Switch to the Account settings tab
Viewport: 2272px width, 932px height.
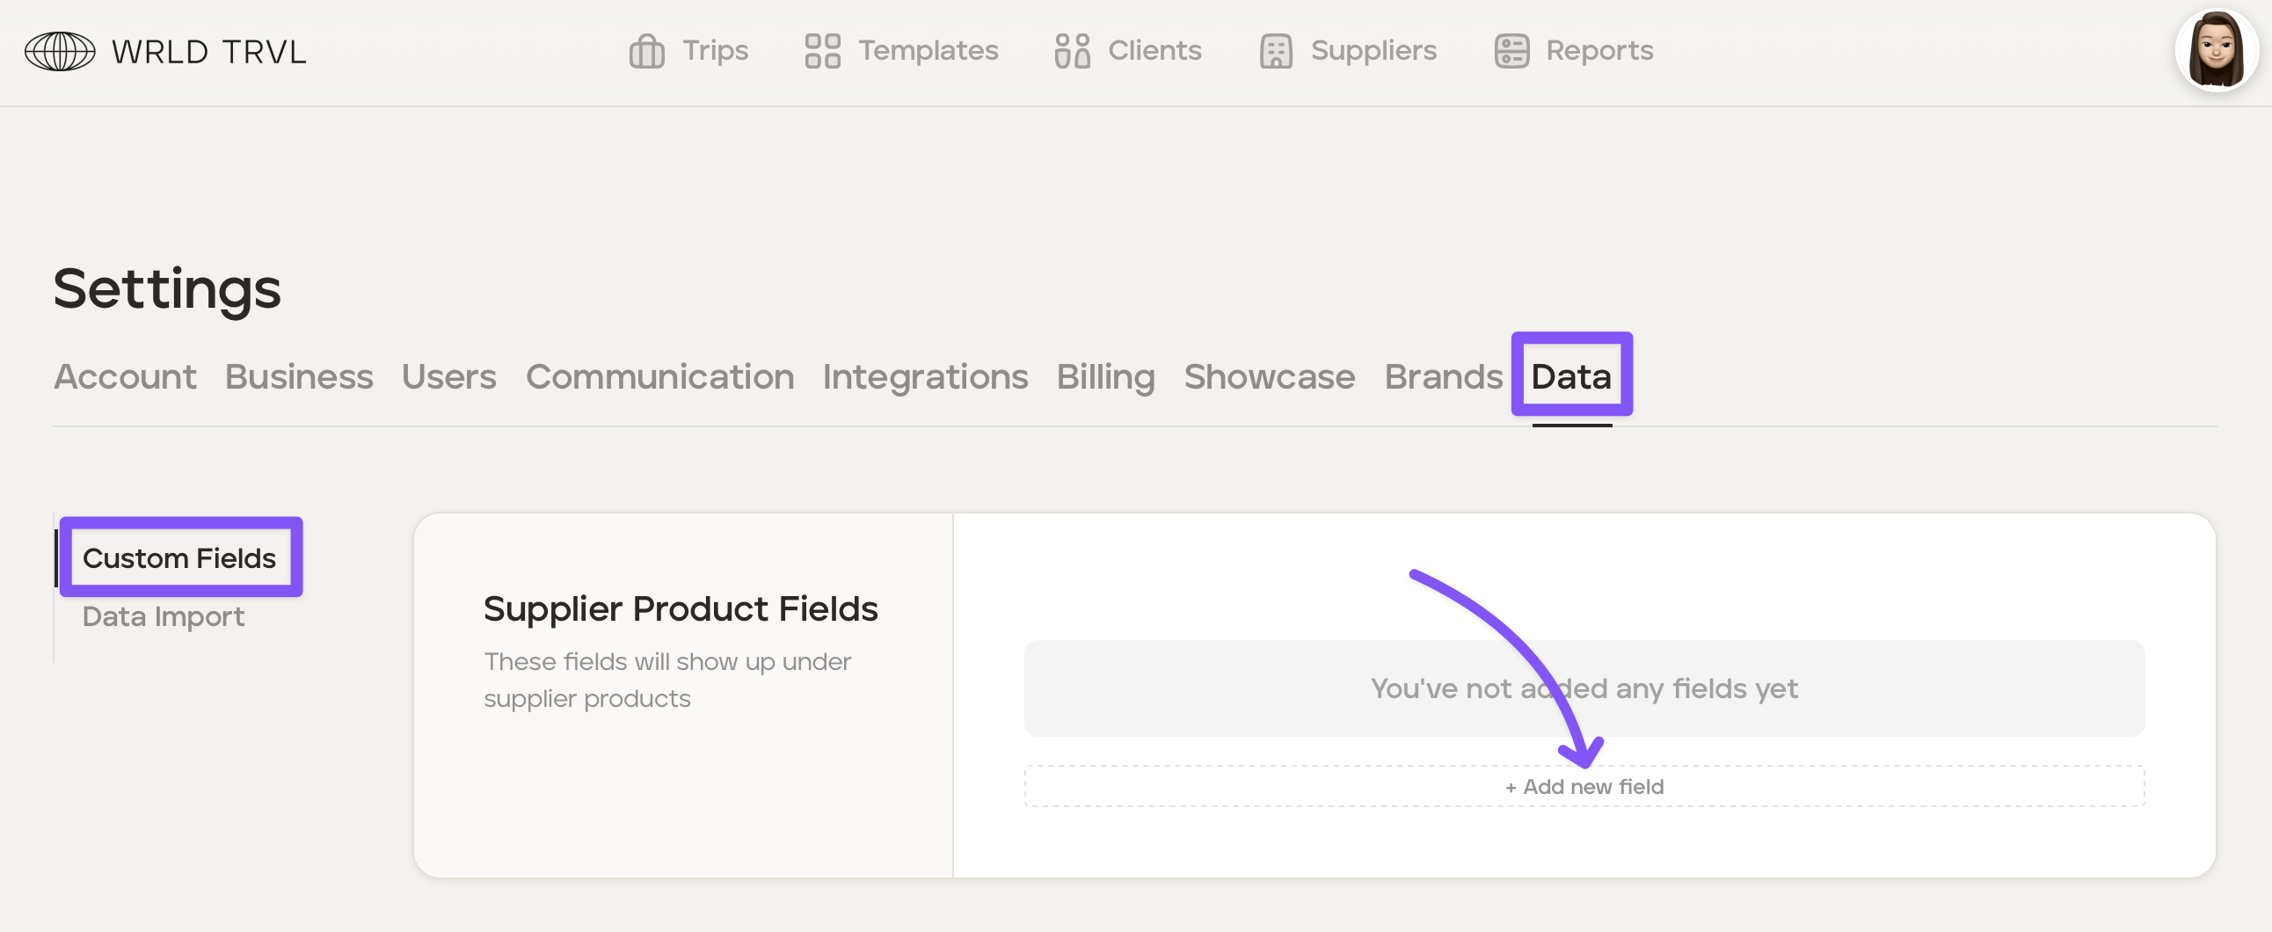click(124, 376)
